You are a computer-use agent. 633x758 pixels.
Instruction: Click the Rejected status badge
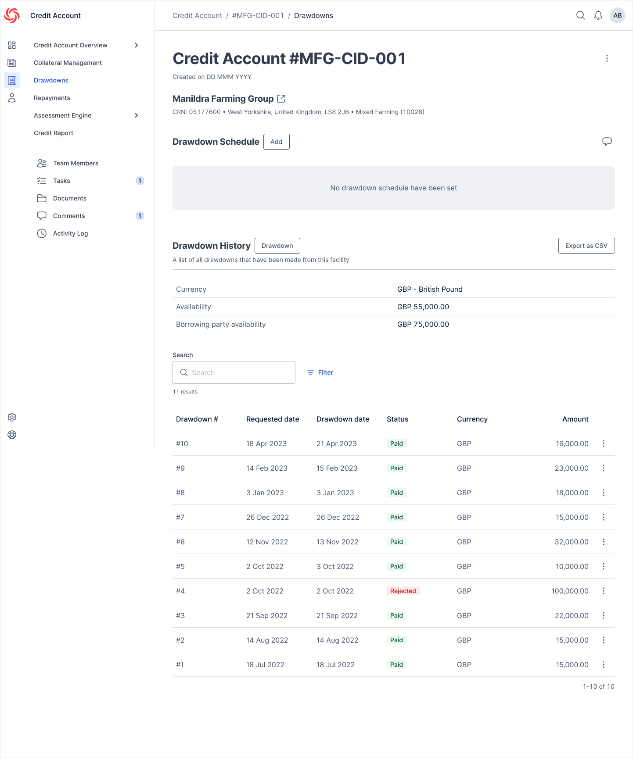click(403, 591)
